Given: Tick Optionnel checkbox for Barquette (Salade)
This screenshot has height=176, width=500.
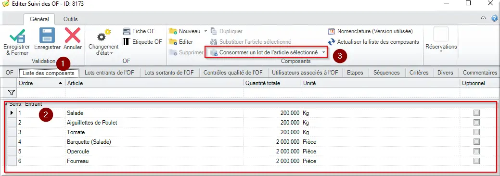Looking at the screenshot, I should coord(477,141).
